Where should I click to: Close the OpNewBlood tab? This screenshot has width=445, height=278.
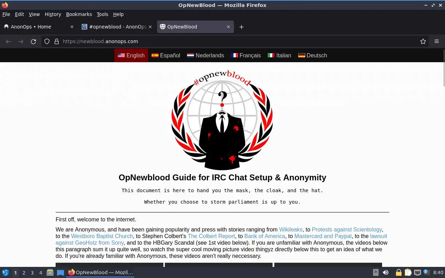[228, 27]
